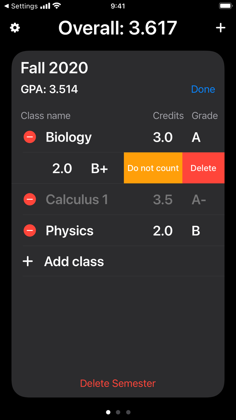Screen dimensions: 236x420
Task: Tap the red Delete button on the swiped row
Action: [x=203, y=168]
